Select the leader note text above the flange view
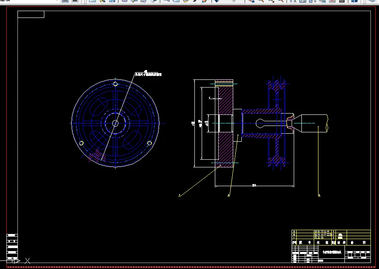This screenshot has width=379, height=269. point(148,74)
